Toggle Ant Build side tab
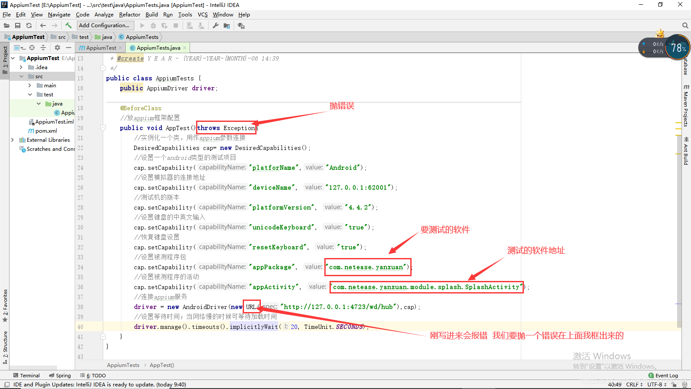 click(x=686, y=151)
